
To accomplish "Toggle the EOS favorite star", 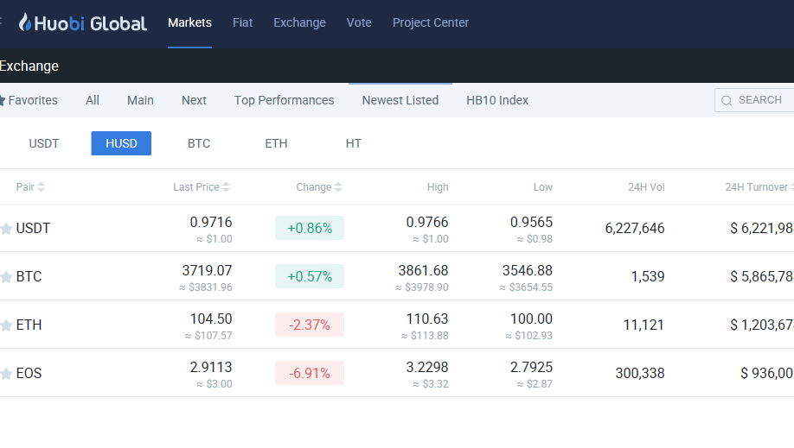I will pyautogui.click(x=6, y=374).
